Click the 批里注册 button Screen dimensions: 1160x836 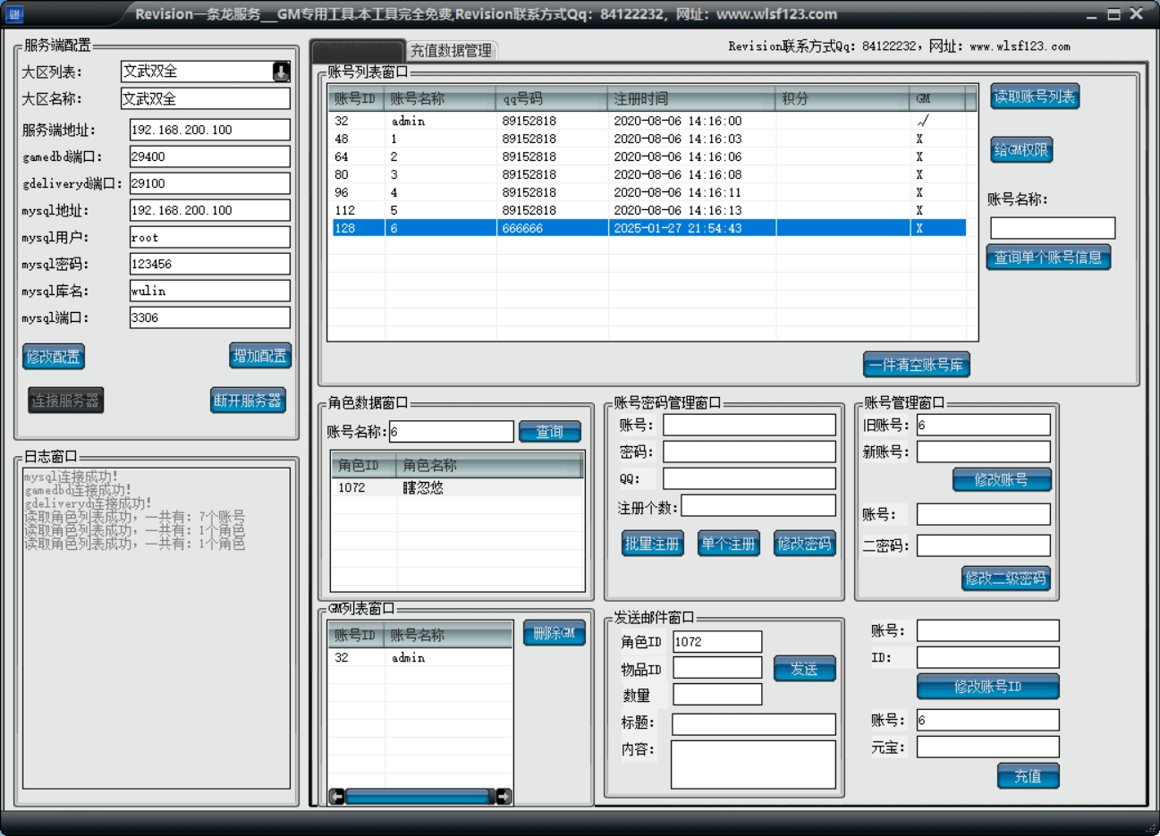click(x=652, y=544)
